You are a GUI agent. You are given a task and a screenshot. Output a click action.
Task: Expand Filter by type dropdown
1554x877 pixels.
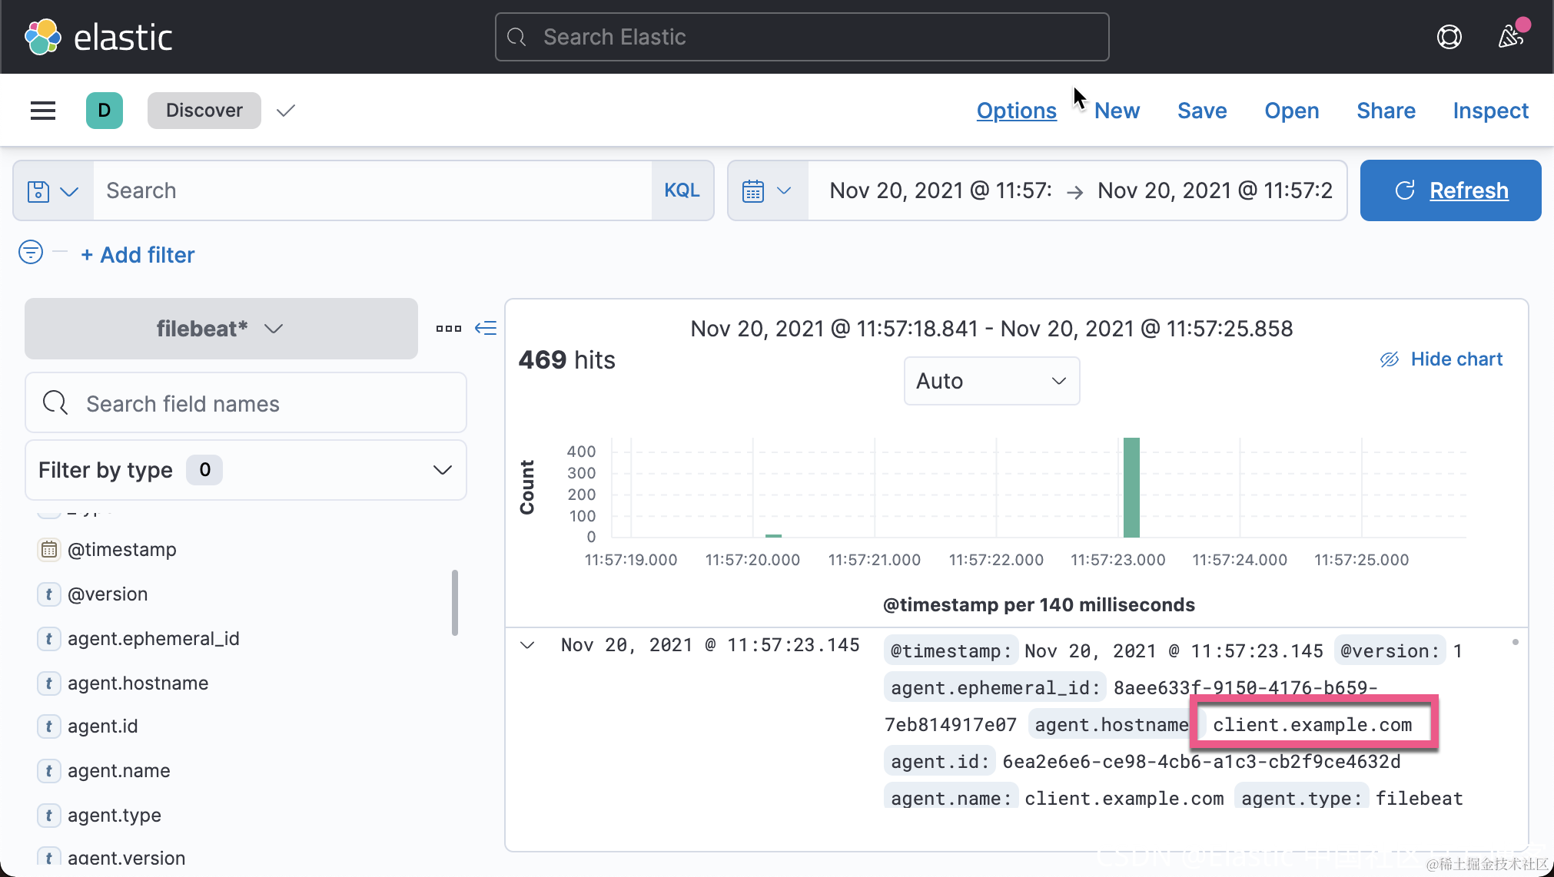tap(246, 470)
